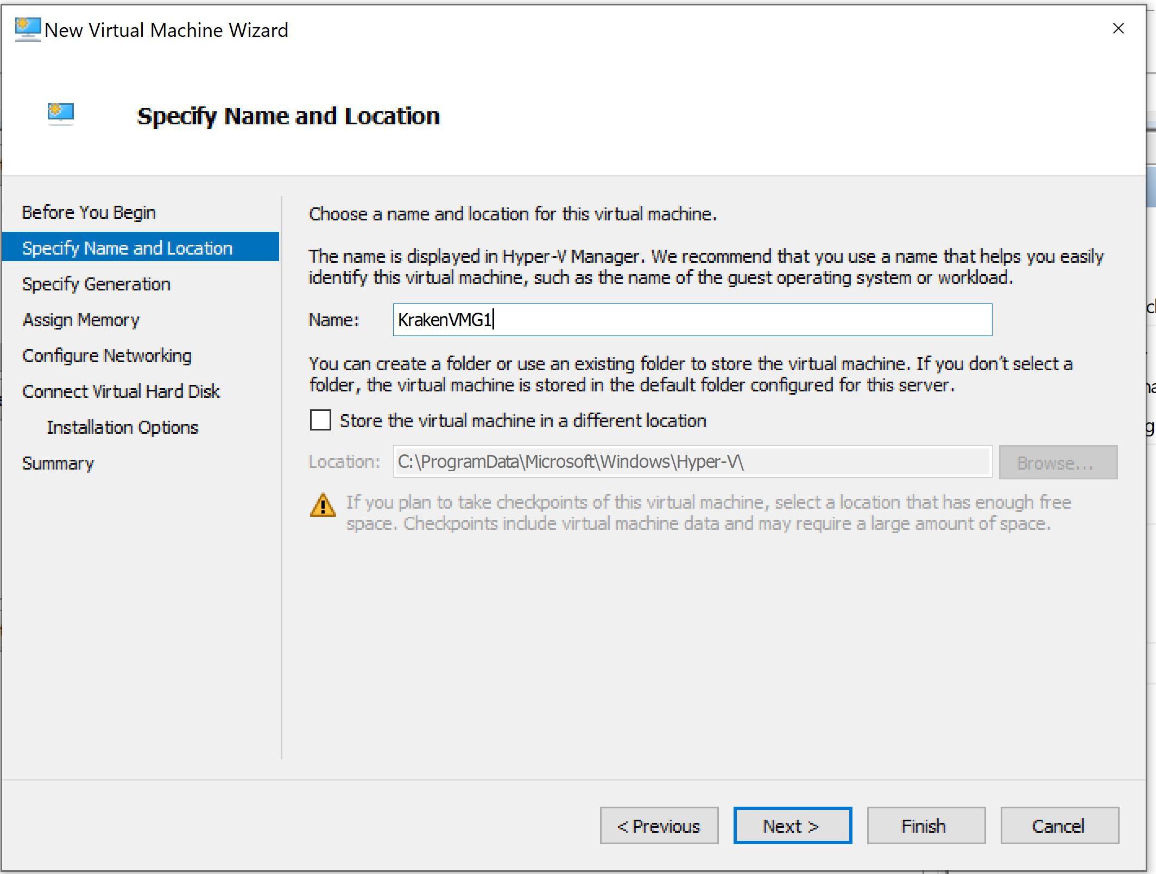
Task: Open the Specify Generation step
Action: tap(97, 284)
